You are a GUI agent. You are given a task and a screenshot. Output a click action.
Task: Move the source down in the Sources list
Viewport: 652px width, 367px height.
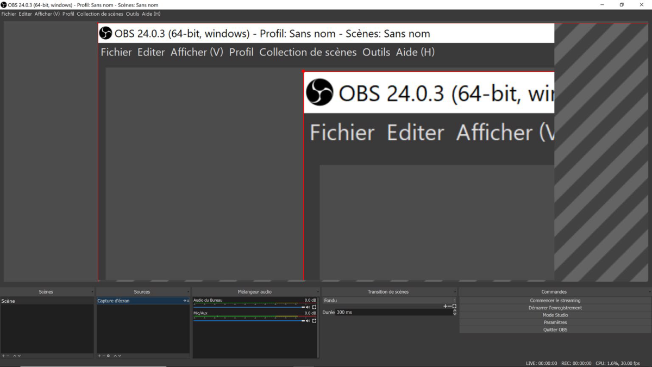pyautogui.click(x=120, y=356)
